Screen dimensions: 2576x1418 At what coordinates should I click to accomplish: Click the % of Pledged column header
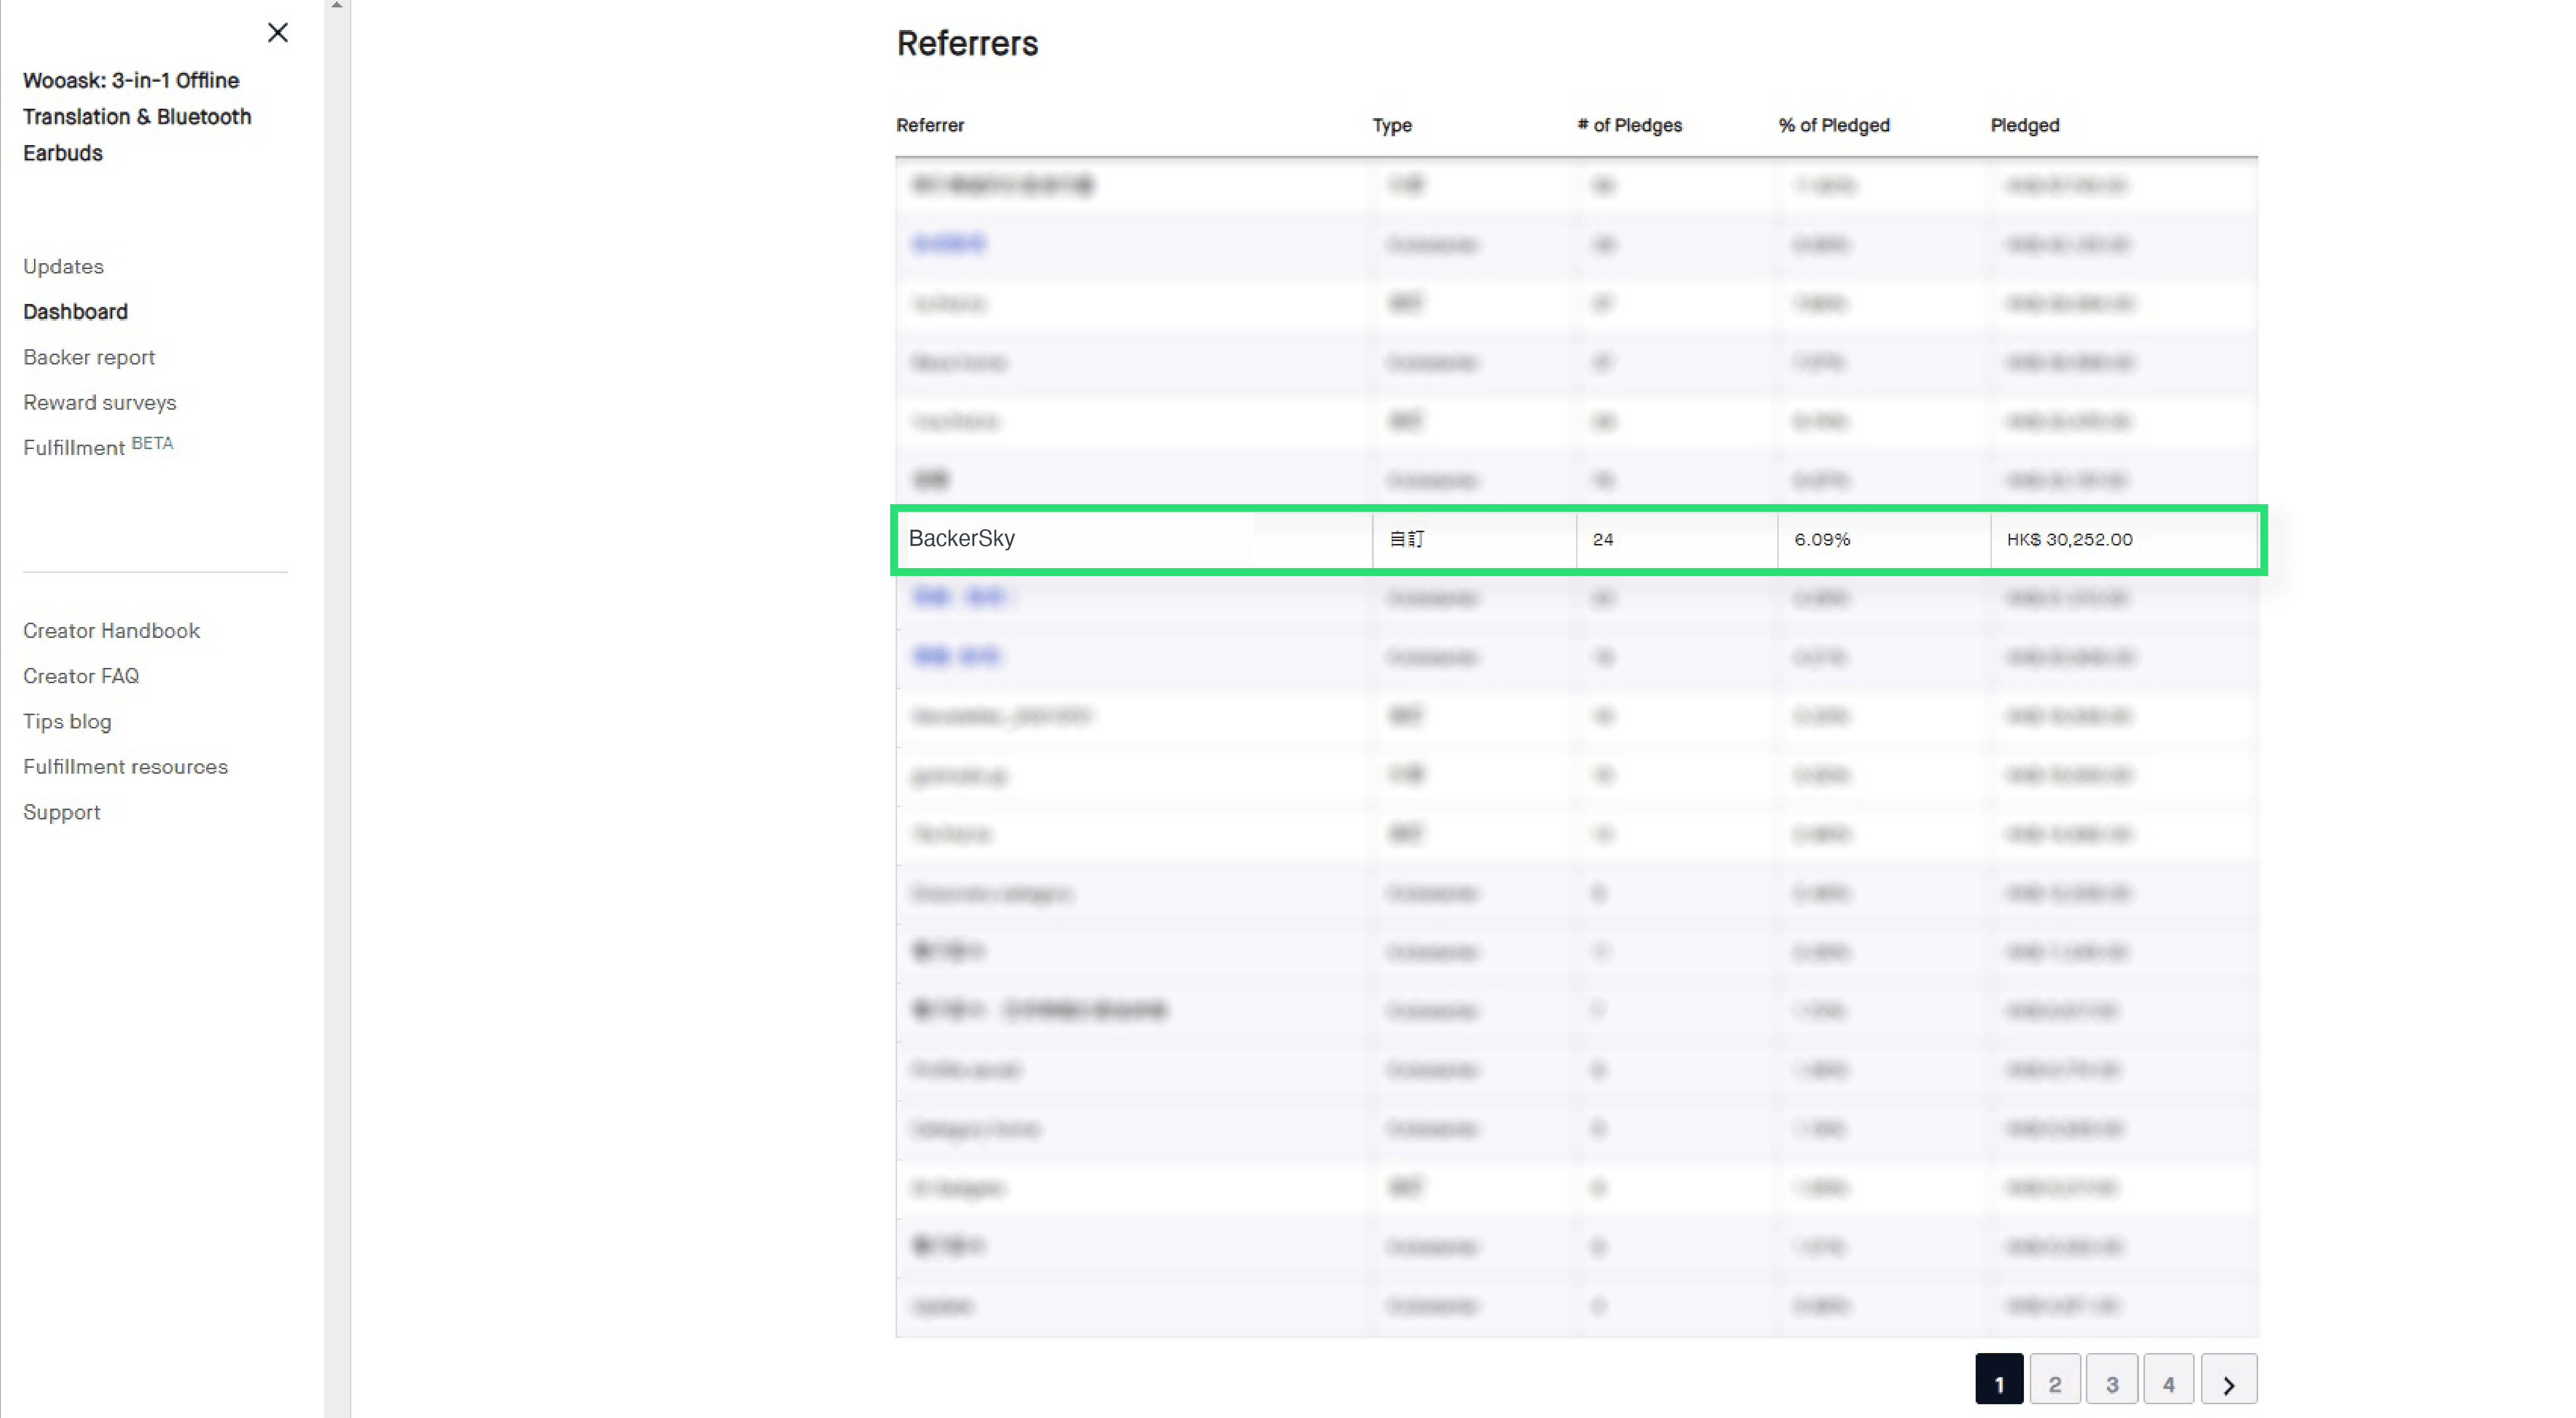tap(1834, 125)
